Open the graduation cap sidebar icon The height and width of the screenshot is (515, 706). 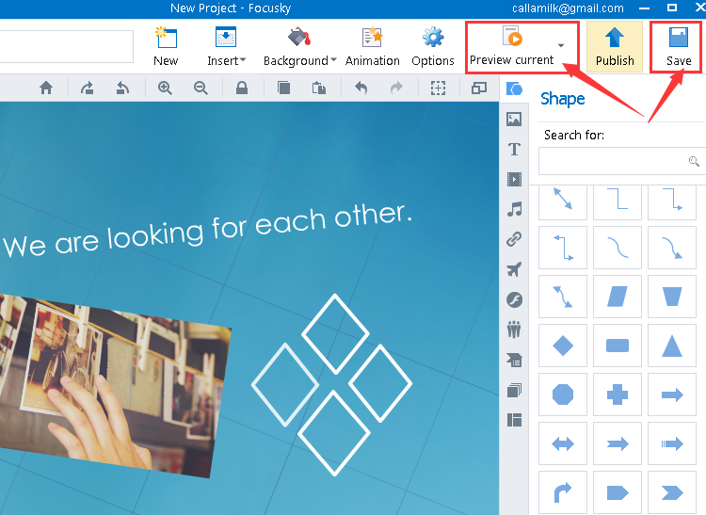514,361
